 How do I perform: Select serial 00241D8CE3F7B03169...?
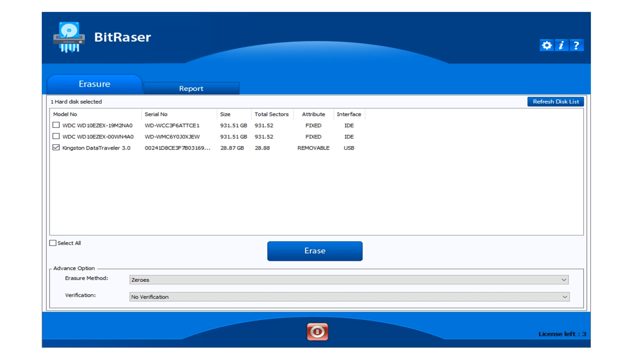point(177,148)
